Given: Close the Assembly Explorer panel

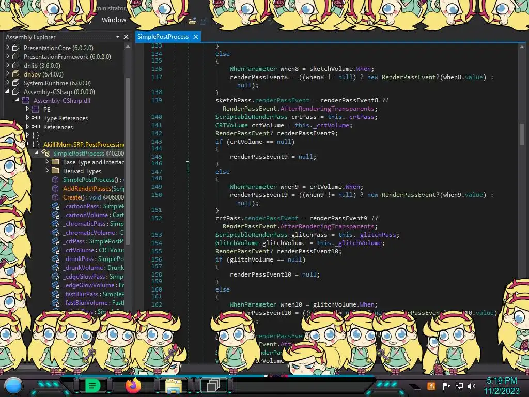Looking at the screenshot, I should [126, 37].
